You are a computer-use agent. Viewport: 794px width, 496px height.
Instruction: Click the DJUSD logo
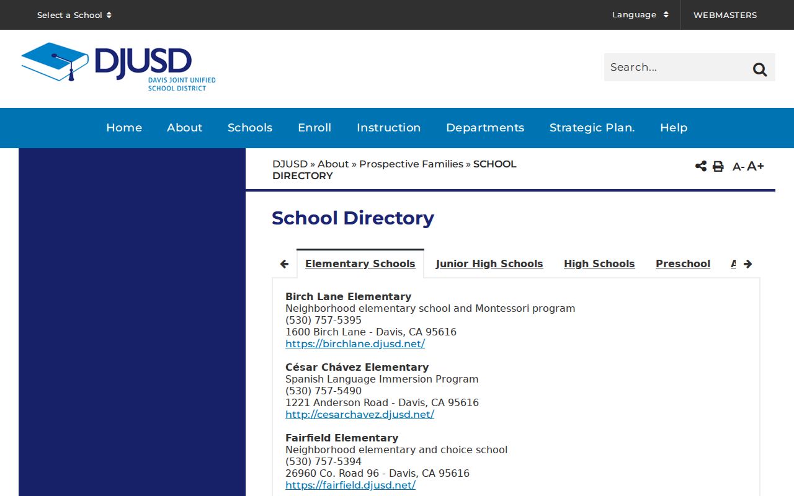pyautogui.click(x=118, y=67)
